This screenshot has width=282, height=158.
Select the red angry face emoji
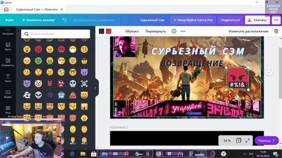(x=38, y=49)
